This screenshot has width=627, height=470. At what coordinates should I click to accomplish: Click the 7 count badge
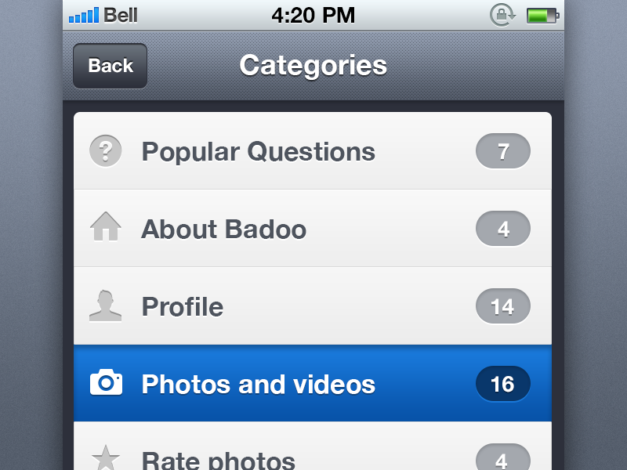click(x=503, y=151)
